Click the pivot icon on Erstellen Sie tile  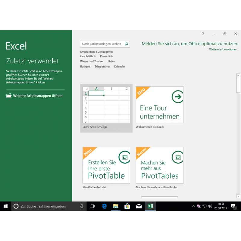[125, 157]
